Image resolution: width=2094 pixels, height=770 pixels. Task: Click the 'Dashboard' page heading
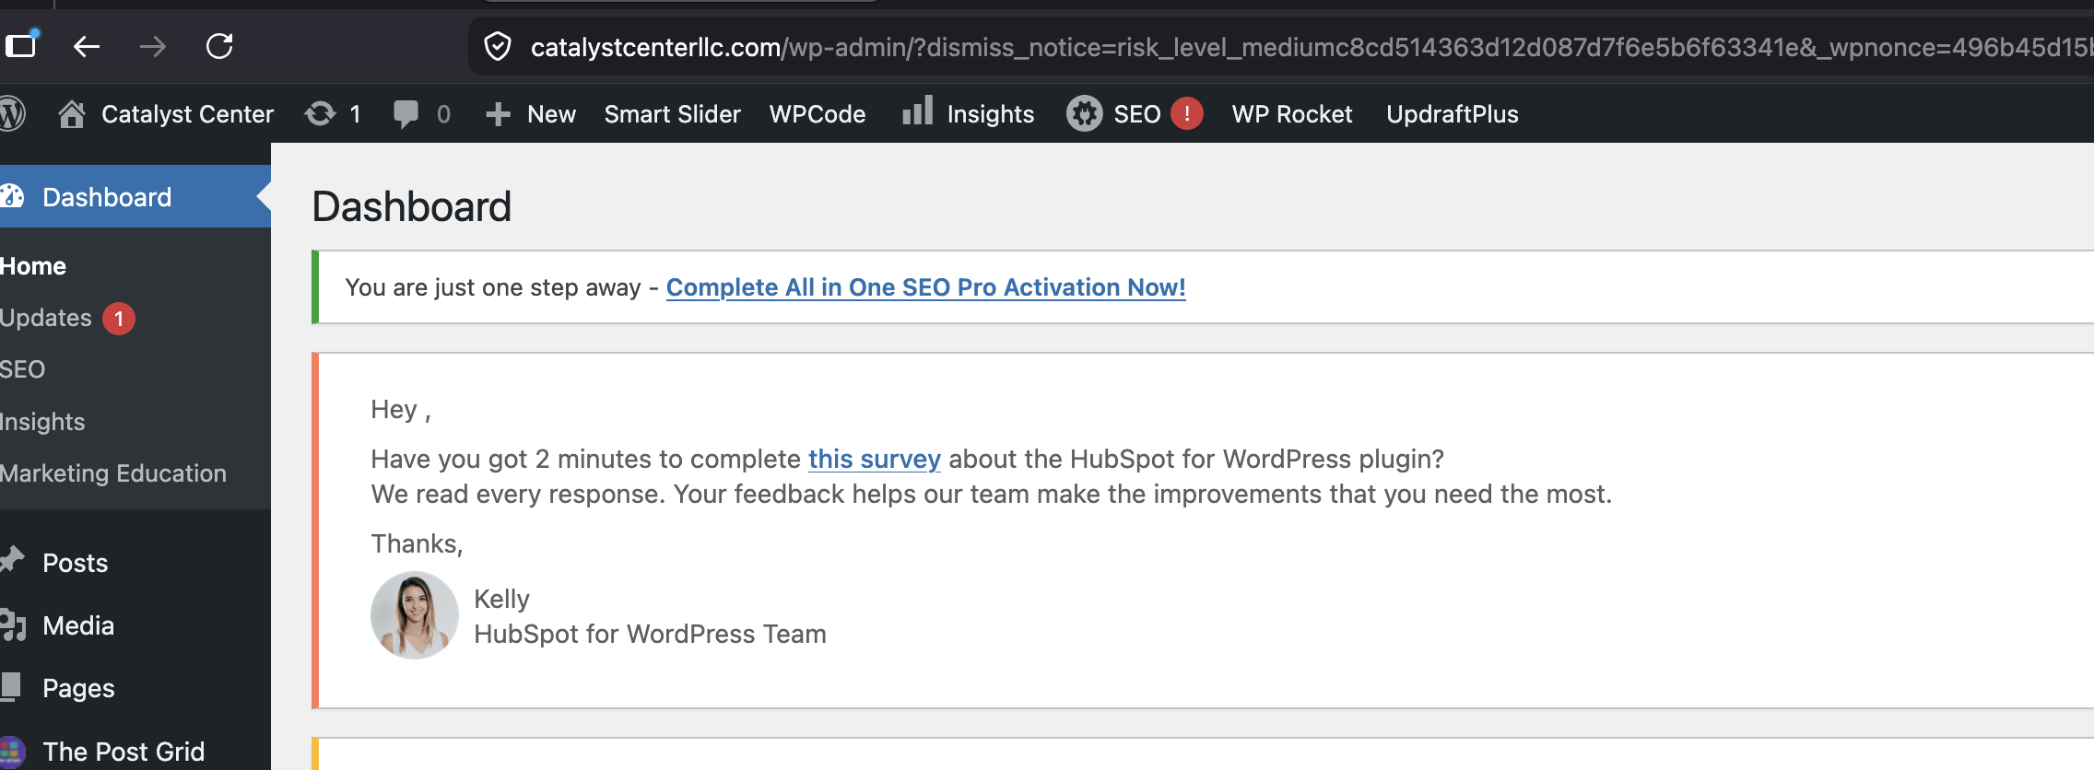[x=411, y=206]
